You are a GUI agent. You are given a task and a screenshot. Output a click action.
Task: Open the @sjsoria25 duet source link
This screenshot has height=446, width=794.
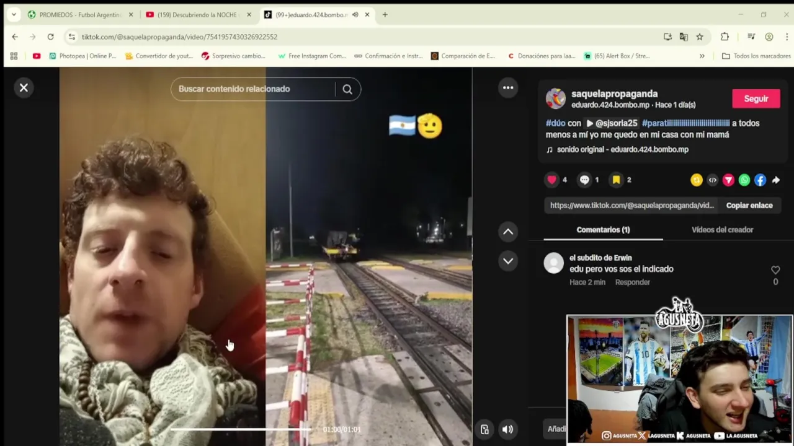tap(612, 123)
